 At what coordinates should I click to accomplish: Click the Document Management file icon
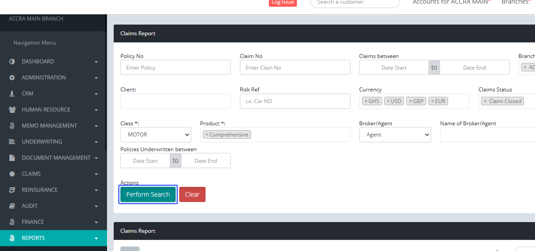pyautogui.click(x=12, y=158)
